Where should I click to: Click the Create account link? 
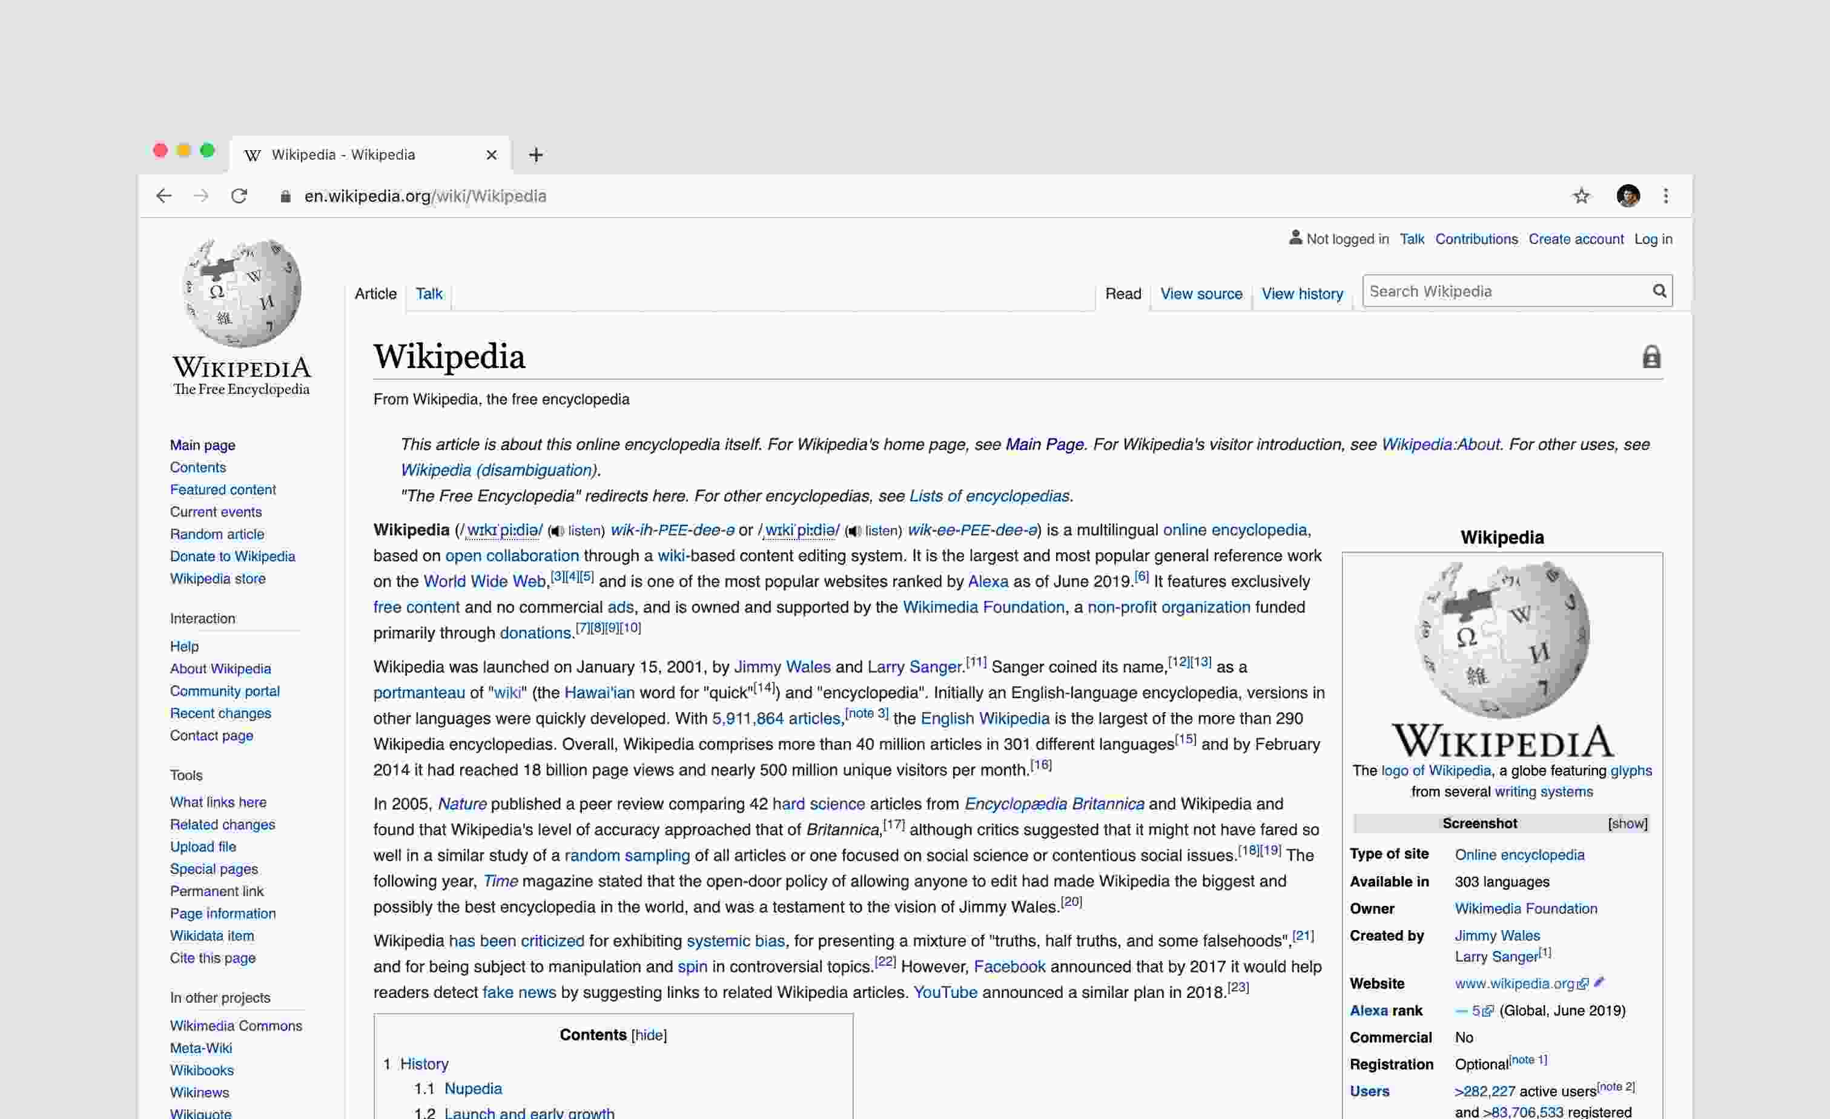click(1575, 239)
